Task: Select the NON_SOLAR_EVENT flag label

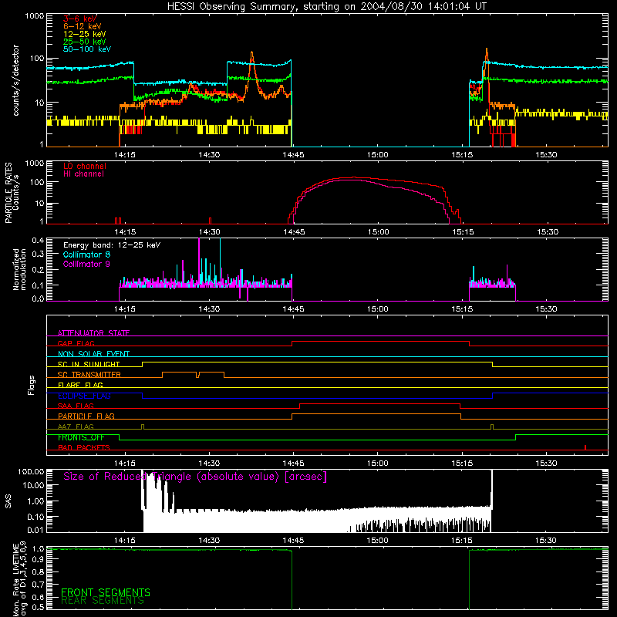Action: coord(93,354)
